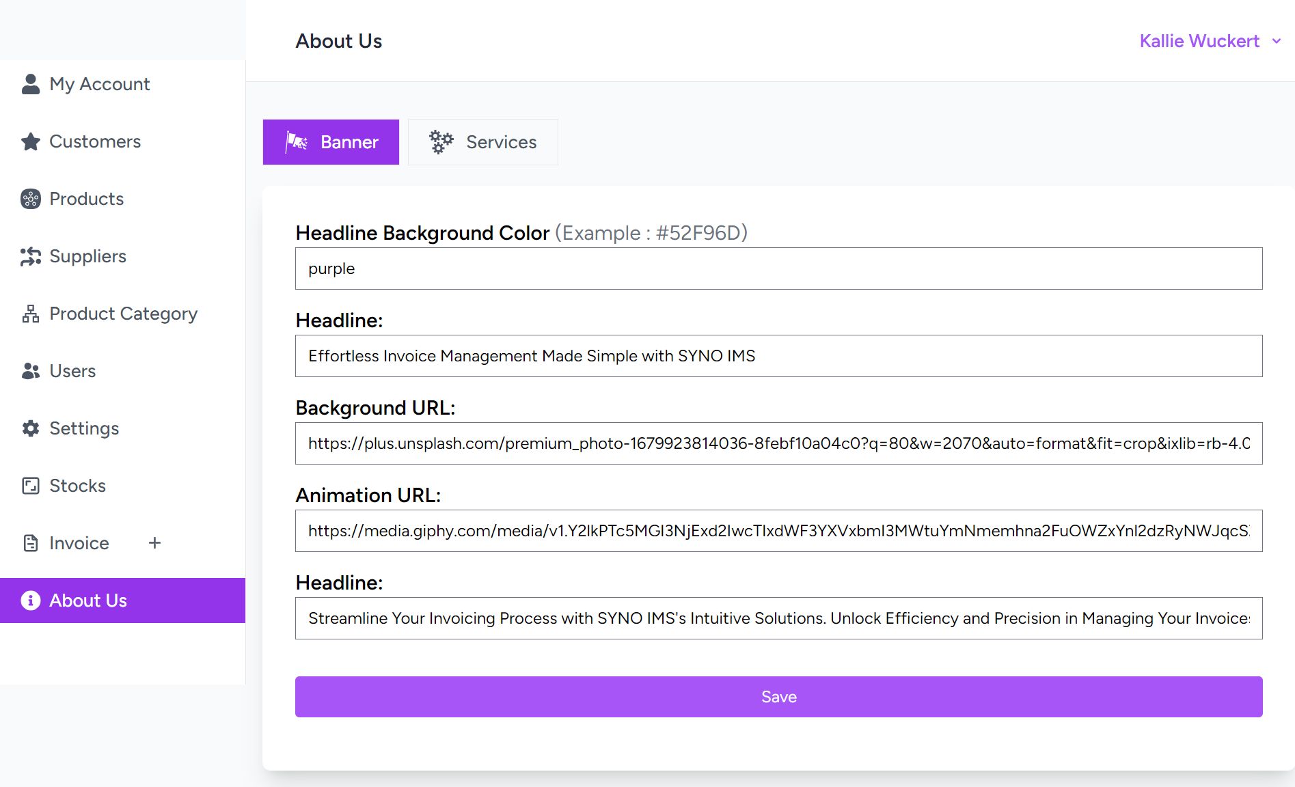Screen dimensions: 1295x787
Task: Click the Settings gear icon
Action: tap(31, 428)
